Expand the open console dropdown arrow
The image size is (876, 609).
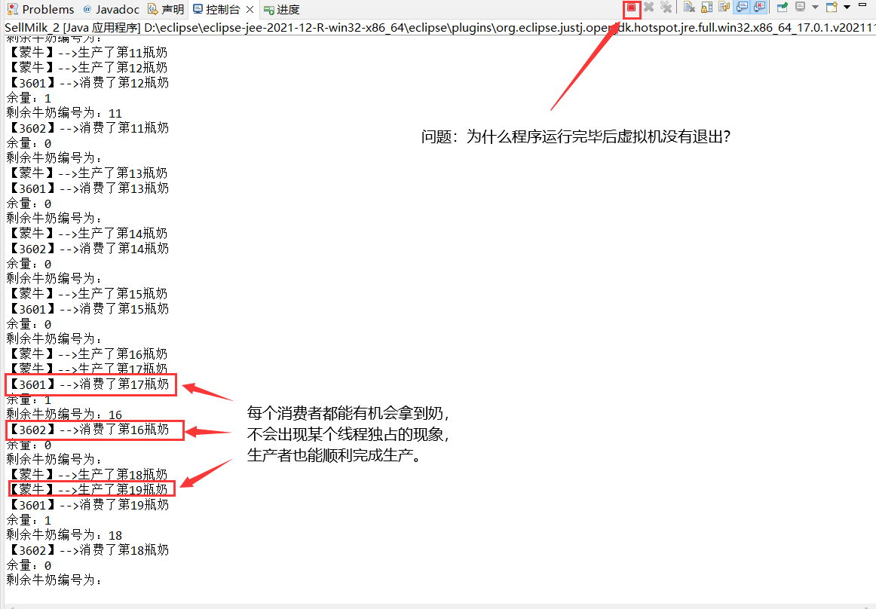pos(847,8)
